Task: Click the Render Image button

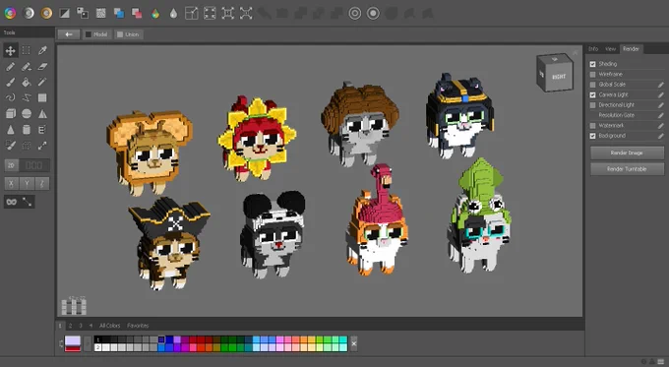Action: (x=627, y=153)
